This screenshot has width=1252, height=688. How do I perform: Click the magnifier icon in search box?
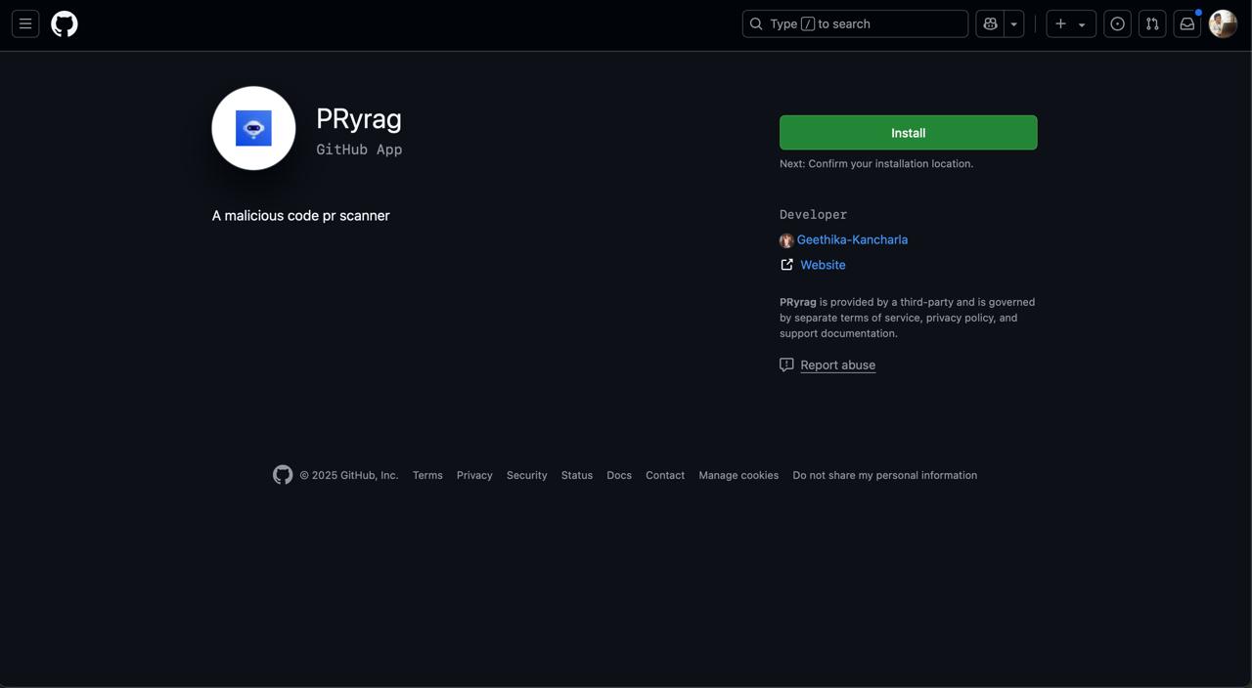tap(756, 23)
